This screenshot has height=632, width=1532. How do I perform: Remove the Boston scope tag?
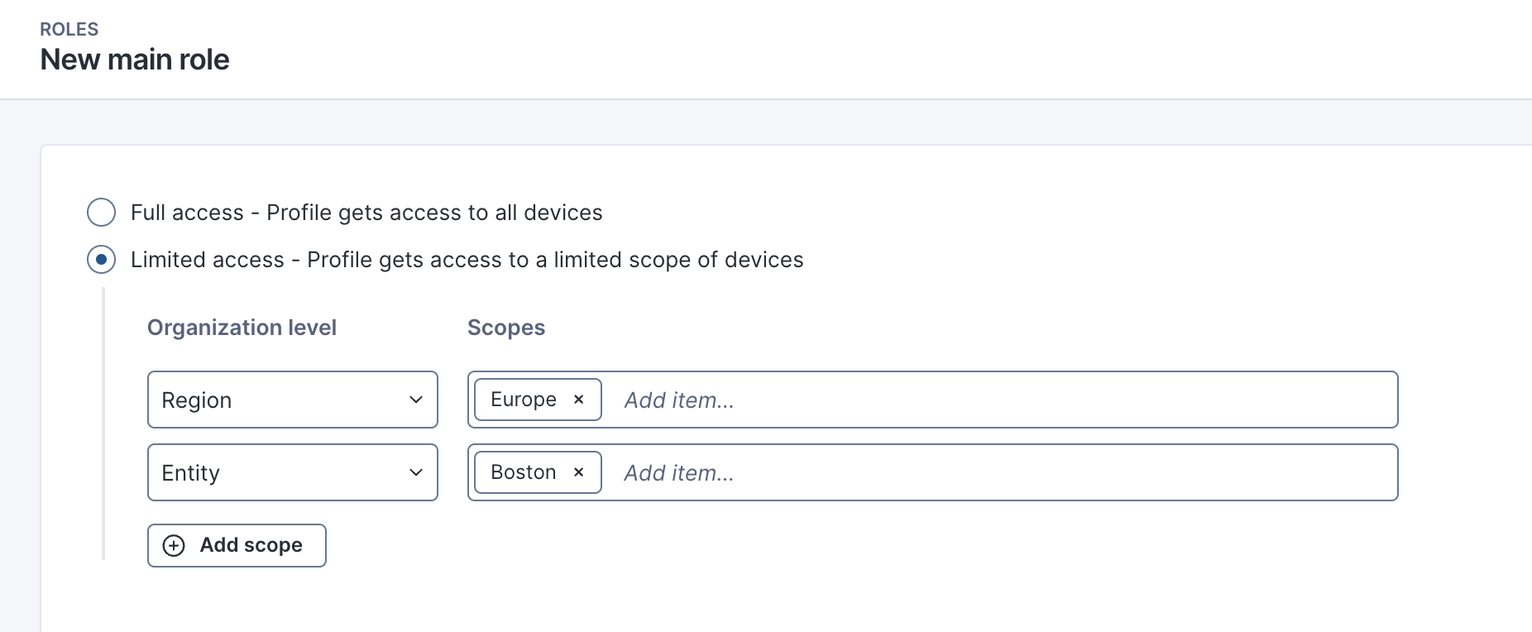pos(579,472)
